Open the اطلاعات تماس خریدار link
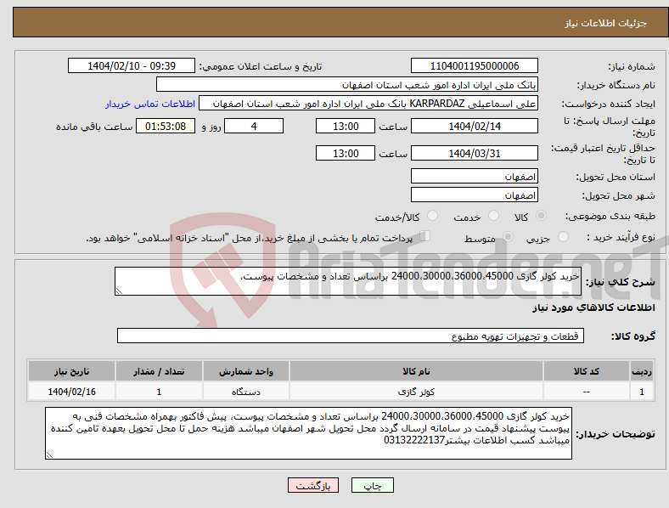 click(150, 104)
